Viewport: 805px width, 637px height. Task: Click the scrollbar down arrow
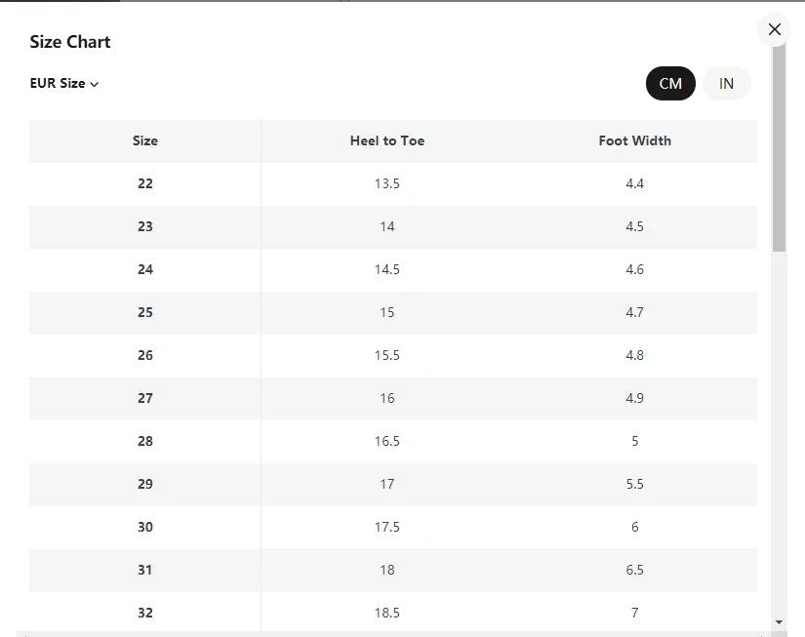point(779,621)
